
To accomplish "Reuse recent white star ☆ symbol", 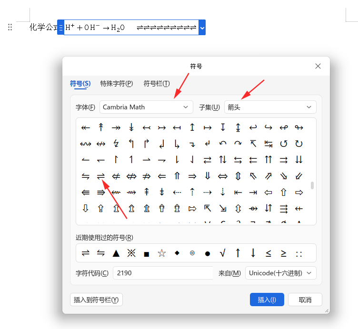I will click(x=162, y=253).
